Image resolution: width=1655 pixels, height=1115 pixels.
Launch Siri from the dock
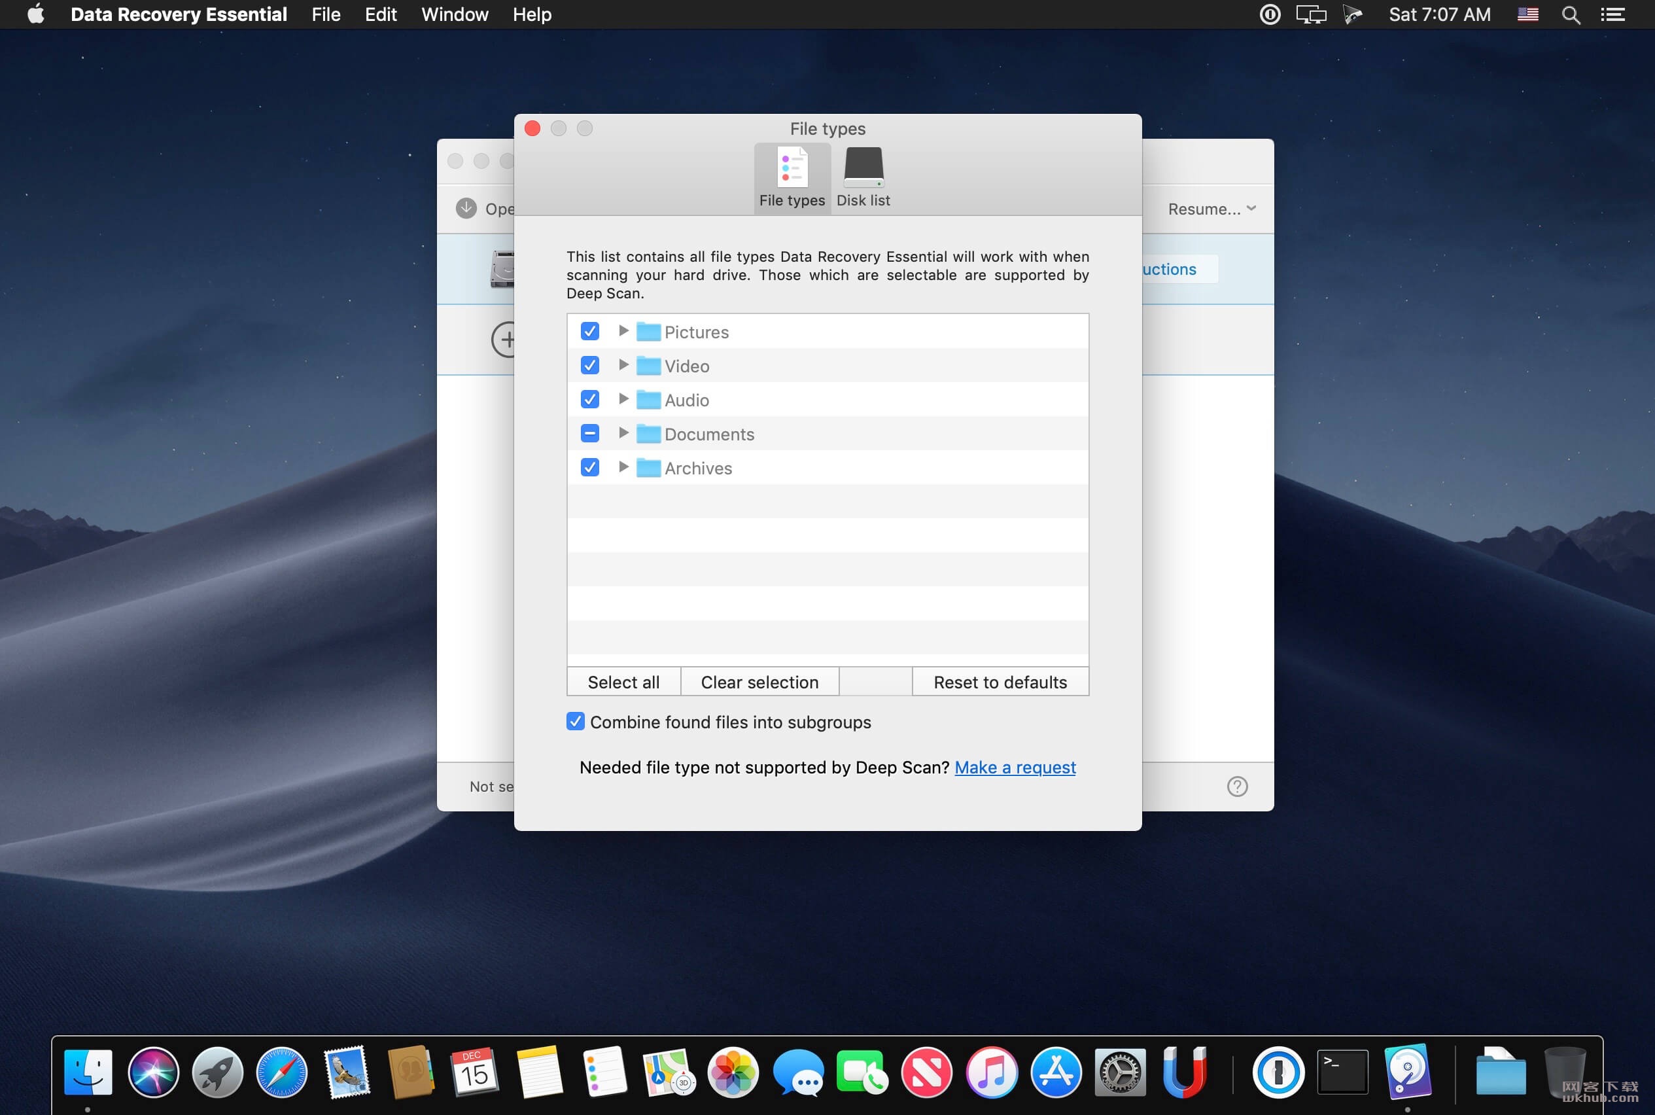pyautogui.click(x=153, y=1072)
